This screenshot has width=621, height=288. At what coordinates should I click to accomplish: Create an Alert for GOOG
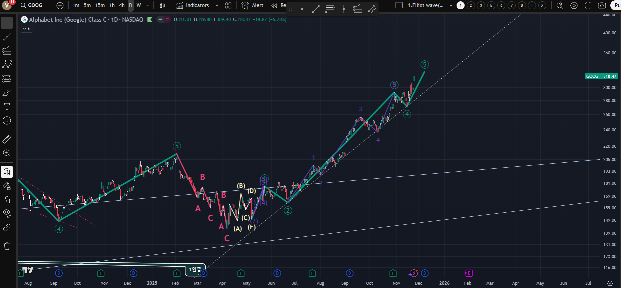(252, 5)
